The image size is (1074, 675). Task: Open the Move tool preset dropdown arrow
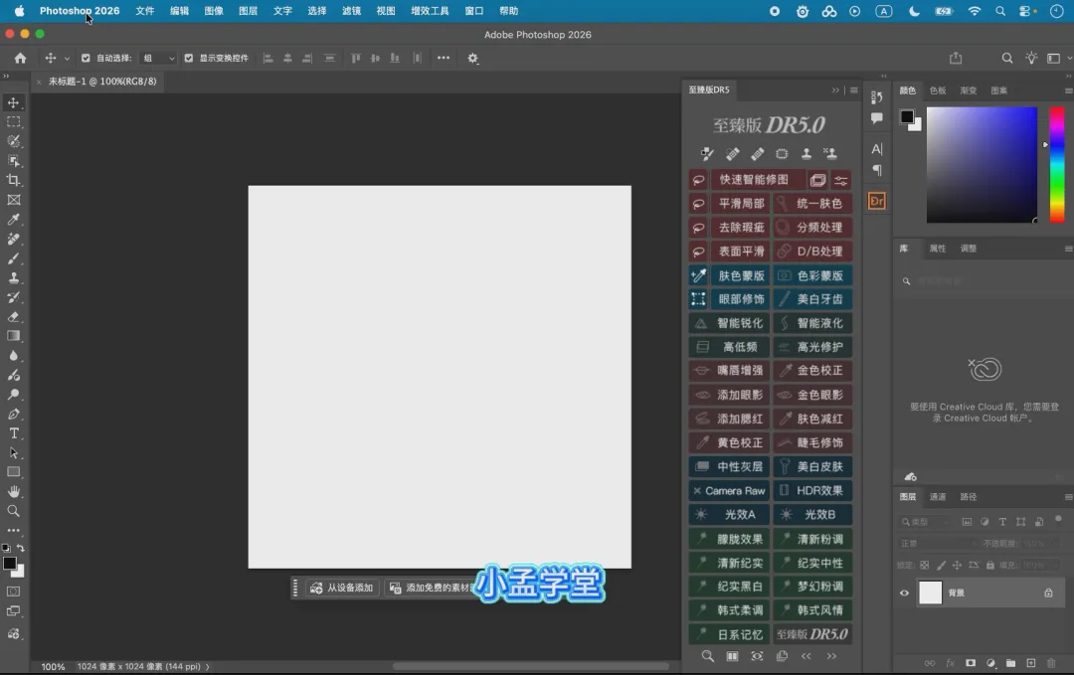tap(67, 59)
